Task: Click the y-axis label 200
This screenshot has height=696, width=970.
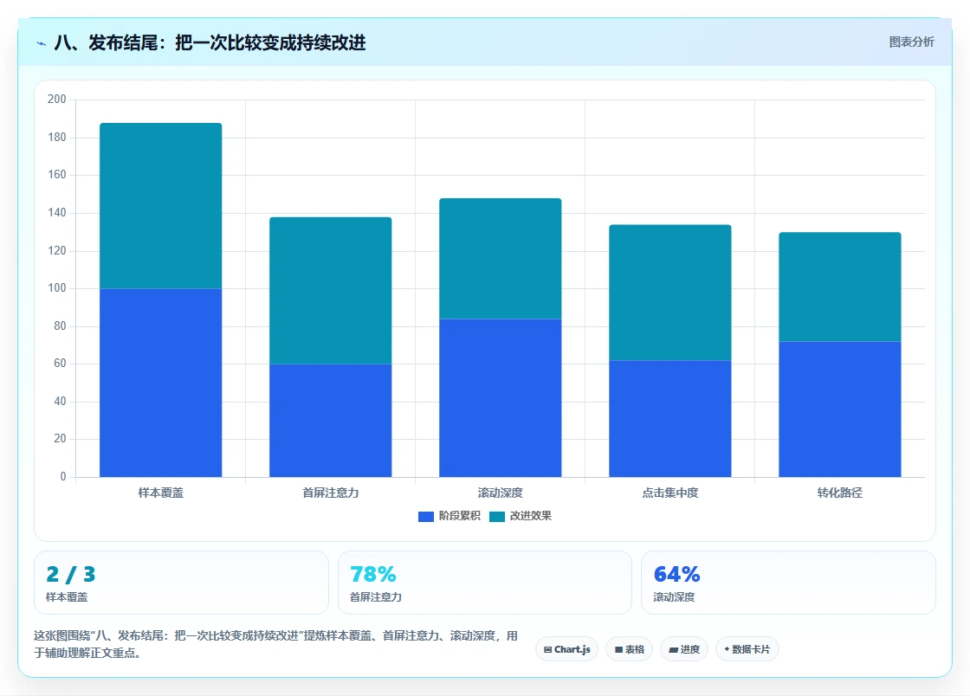Action: point(57,100)
